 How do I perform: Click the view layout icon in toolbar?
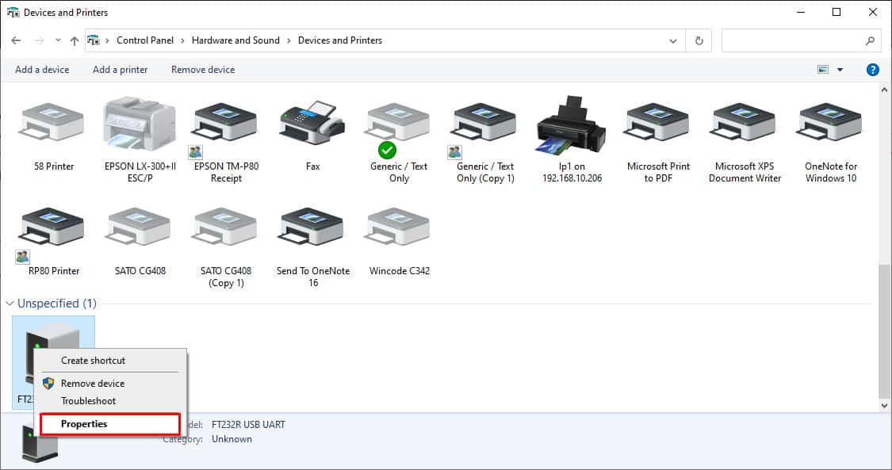click(x=823, y=69)
